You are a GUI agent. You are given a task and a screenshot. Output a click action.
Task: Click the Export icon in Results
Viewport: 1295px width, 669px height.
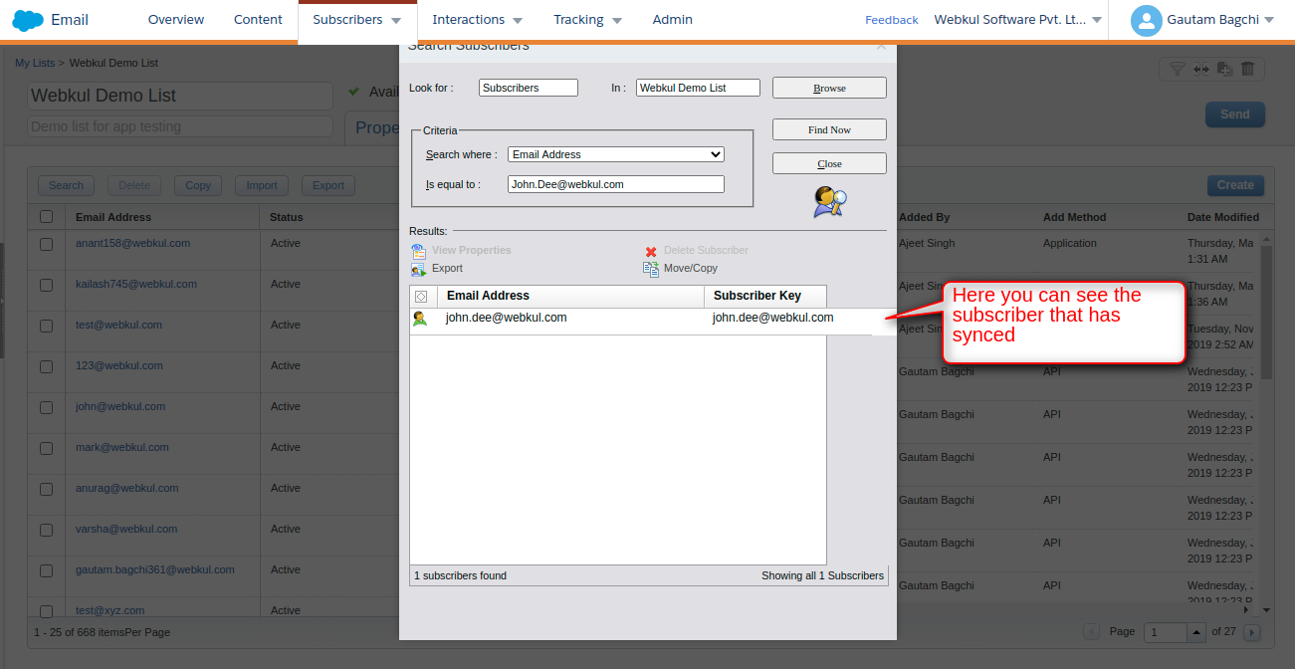click(419, 269)
